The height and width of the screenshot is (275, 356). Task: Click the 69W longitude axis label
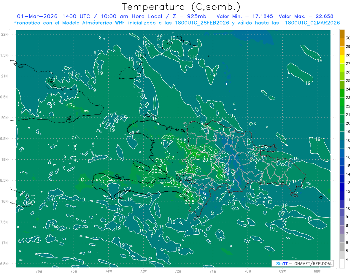pyautogui.click(x=282, y=271)
